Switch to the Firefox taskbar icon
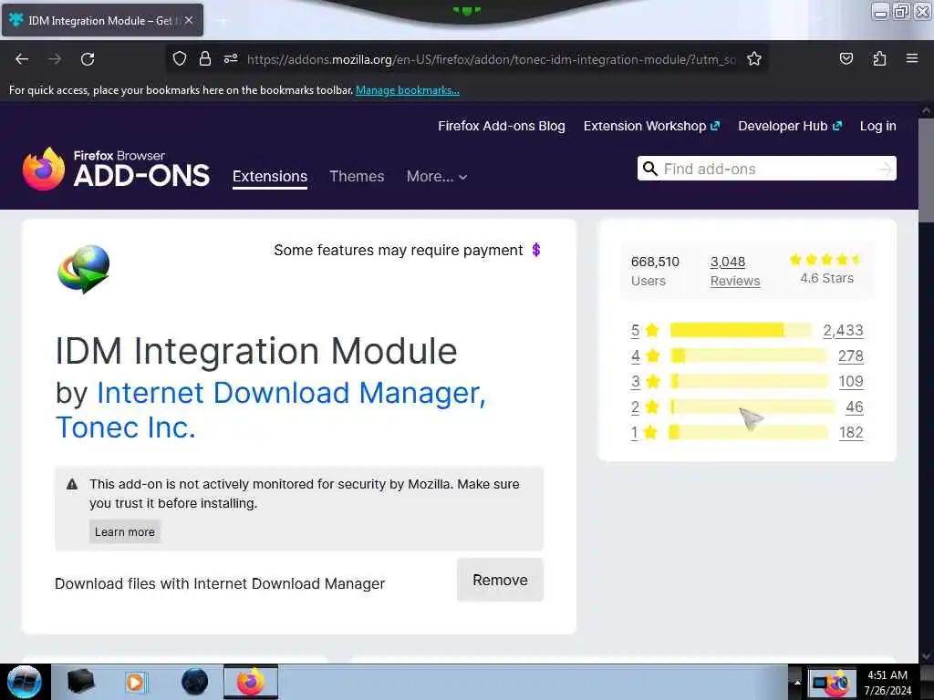Viewport: 934px width, 700px height. point(251,682)
